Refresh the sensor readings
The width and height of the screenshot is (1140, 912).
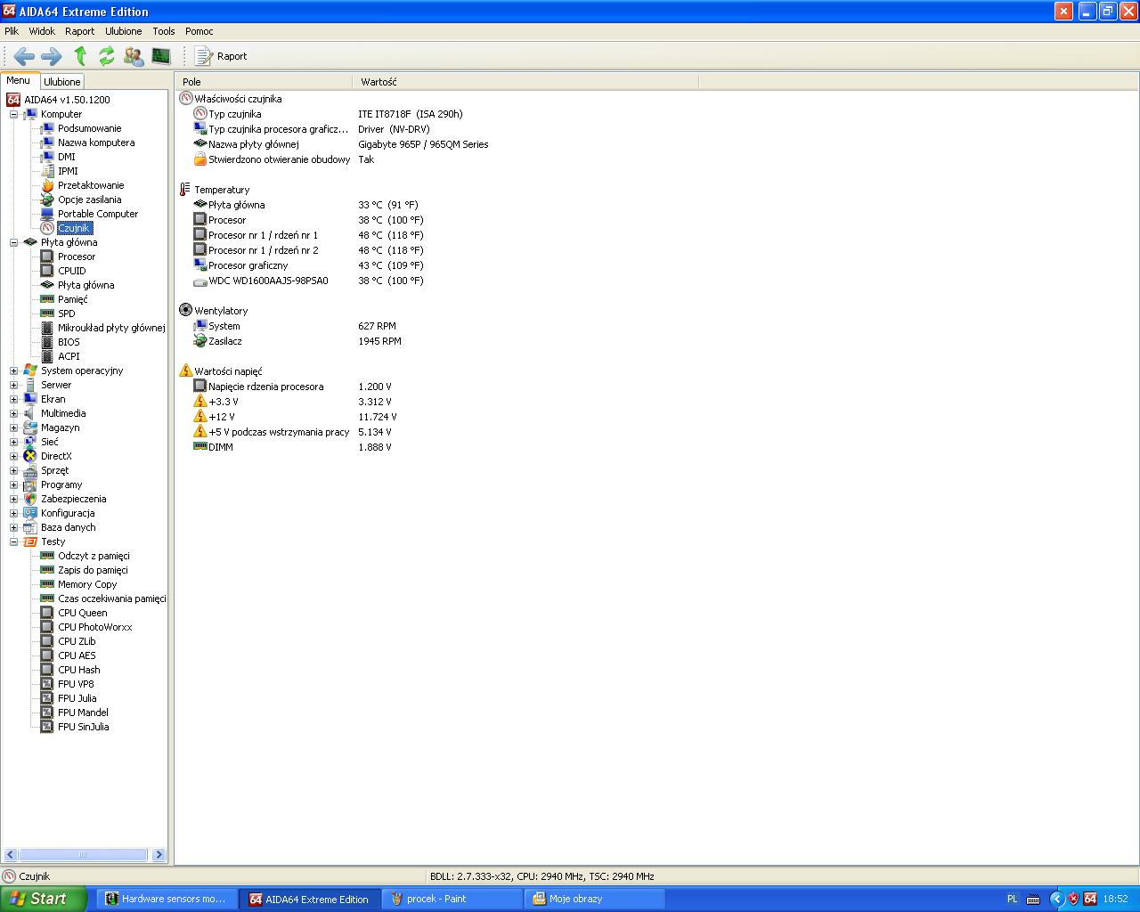click(x=107, y=56)
